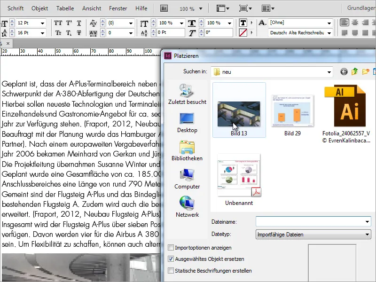Open language Deutsch: Alte Rechtschreibung dropdown

click(x=329, y=33)
